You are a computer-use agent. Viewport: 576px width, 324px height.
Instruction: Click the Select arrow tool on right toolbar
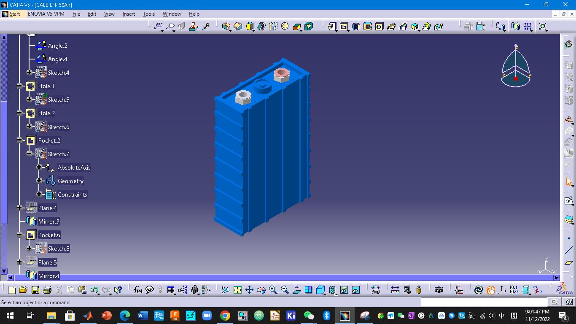point(569,182)
